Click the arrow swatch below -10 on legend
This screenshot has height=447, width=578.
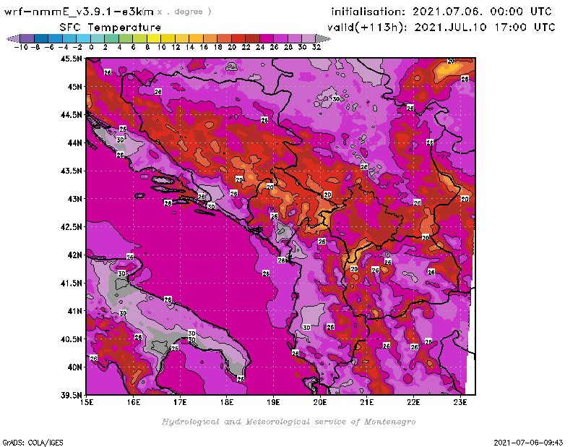tap(13, 38)
